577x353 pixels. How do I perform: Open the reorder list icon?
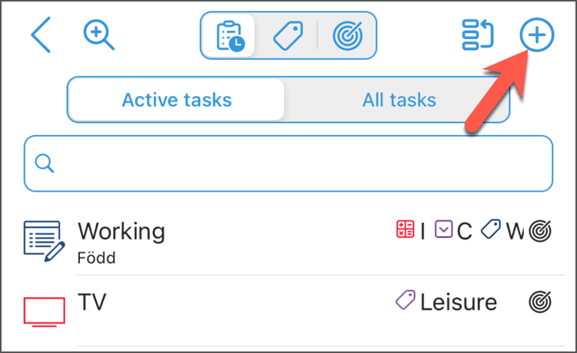[478, 35]
